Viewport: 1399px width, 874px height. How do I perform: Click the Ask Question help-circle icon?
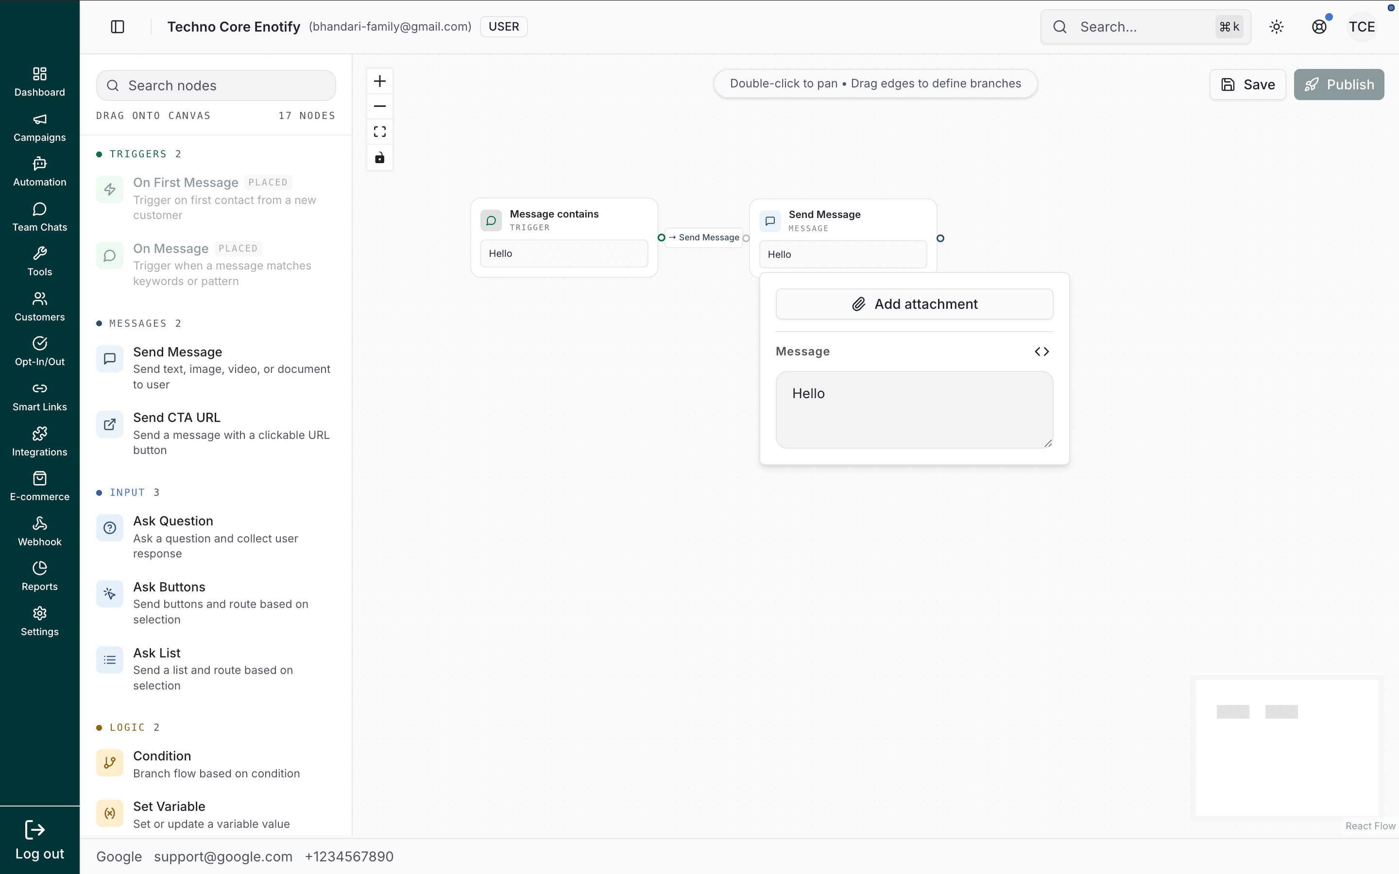(x=109, y=528)
